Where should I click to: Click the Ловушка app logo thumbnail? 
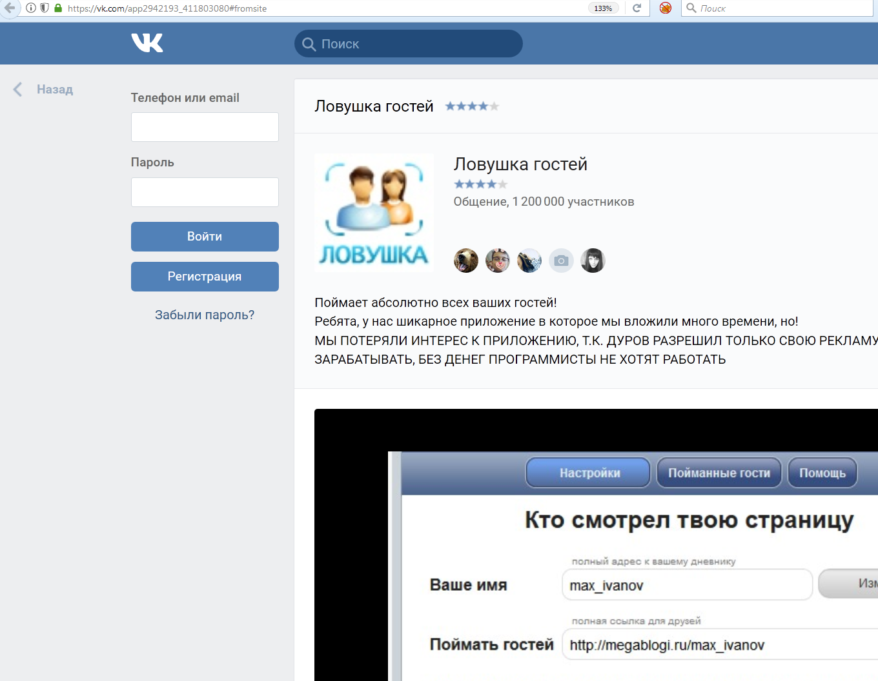click(373, 213)
